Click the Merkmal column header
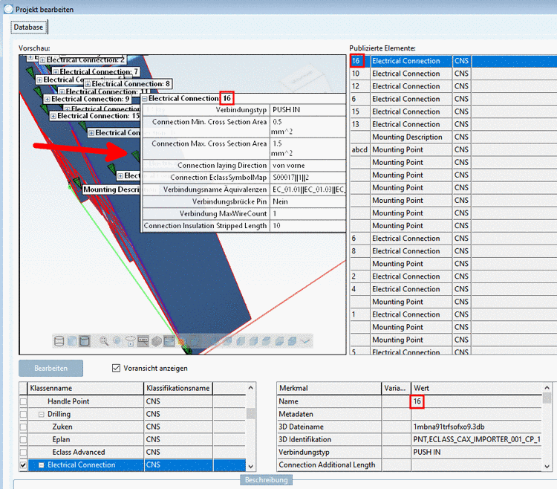The width and height of the screenshot is (557, 489). coord(328,388)
